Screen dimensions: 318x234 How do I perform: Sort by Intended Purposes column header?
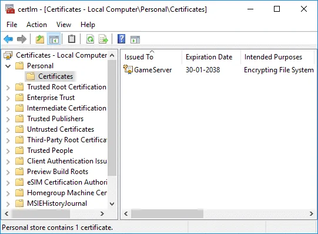point(277,57)
